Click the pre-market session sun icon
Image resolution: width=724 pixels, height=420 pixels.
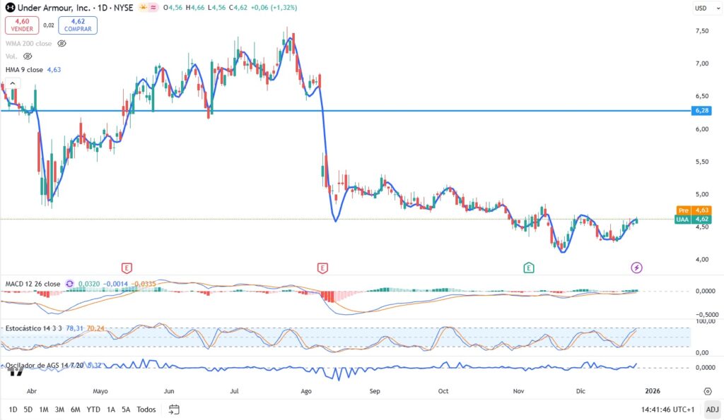click(144, 7)
